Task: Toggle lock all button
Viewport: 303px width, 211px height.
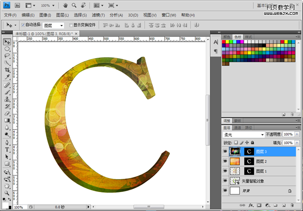Action: click(x=252, y=142)
